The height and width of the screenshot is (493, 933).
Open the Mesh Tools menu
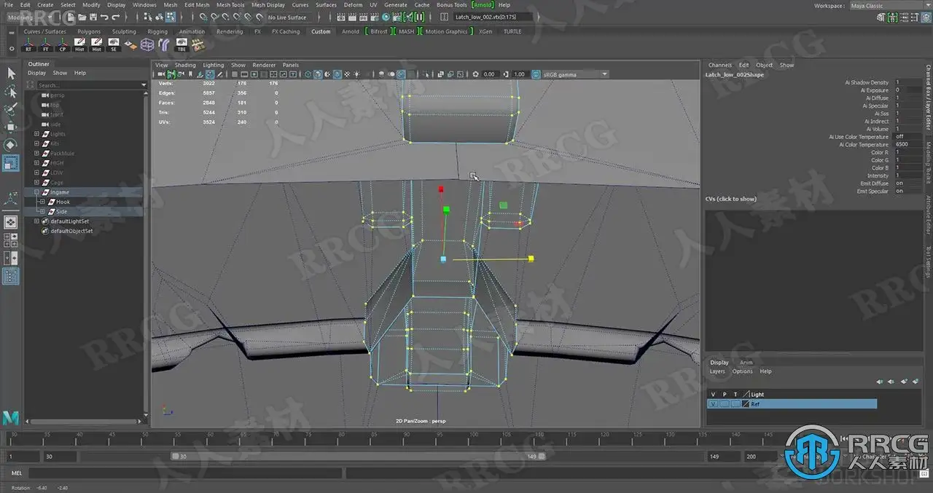(230, 5)
